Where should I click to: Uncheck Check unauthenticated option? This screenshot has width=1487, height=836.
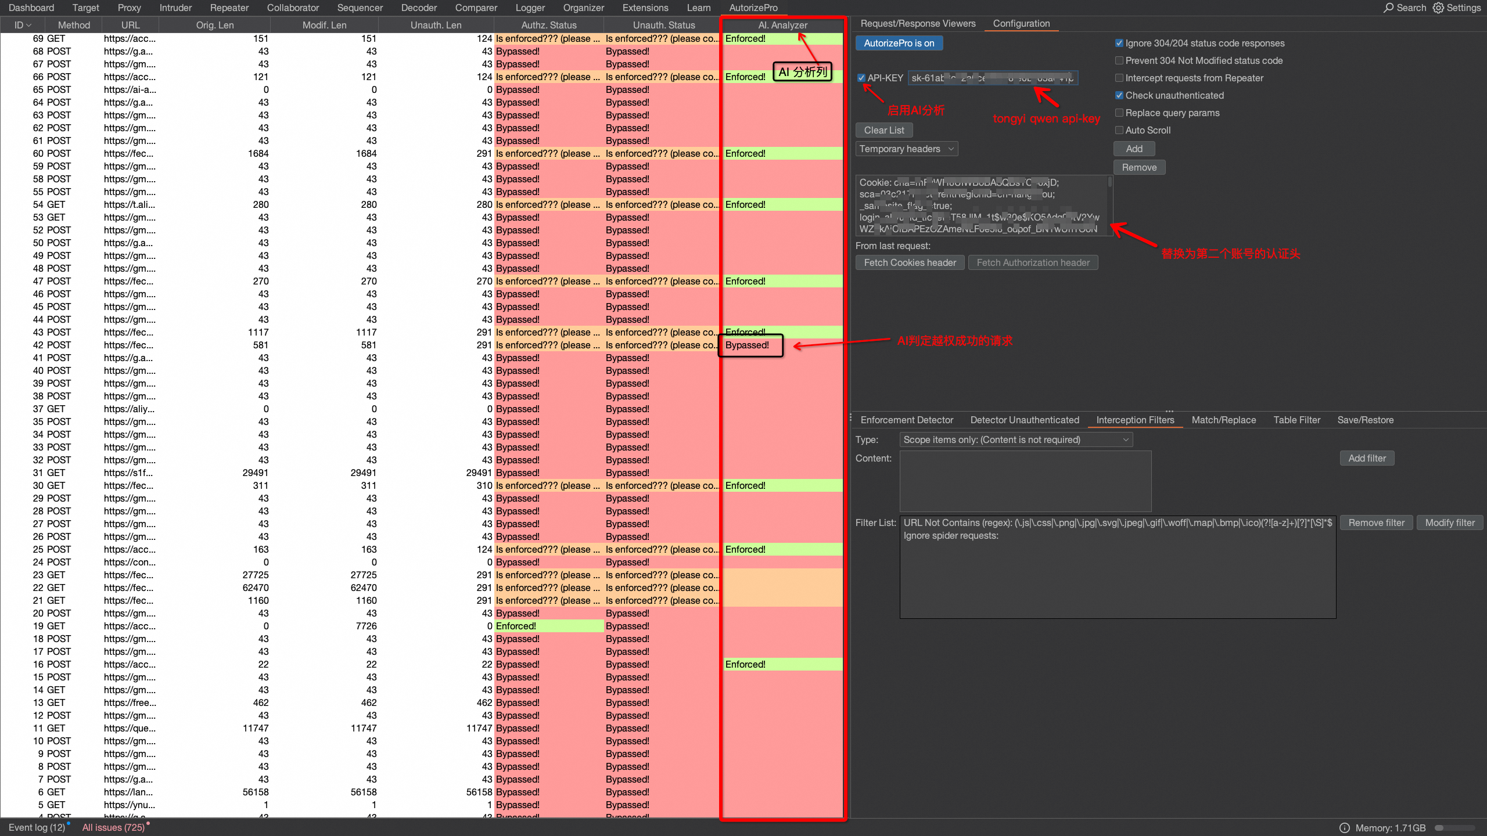1119,95
